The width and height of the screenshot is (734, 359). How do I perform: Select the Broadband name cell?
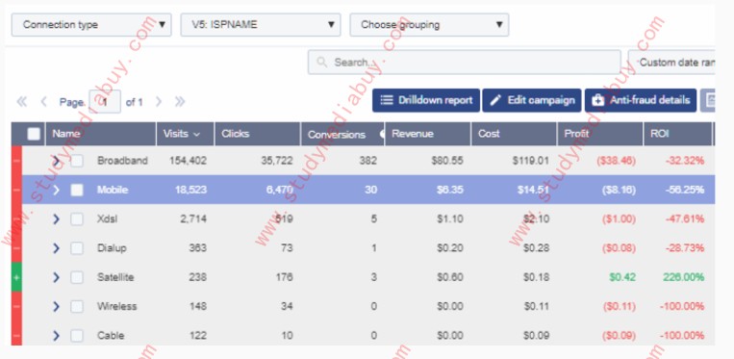click(122, 161)
